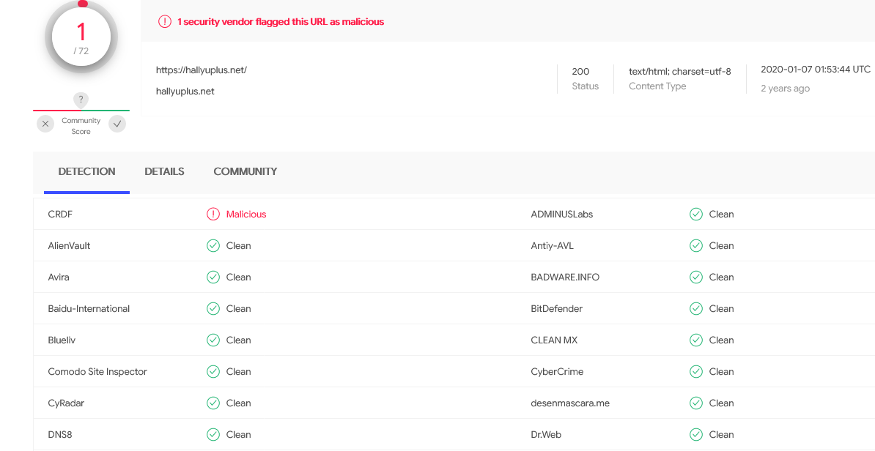875x451 pixels.
Task: Click the Comodo Site Inspector vendor name
Action: [x=97, y=372]
